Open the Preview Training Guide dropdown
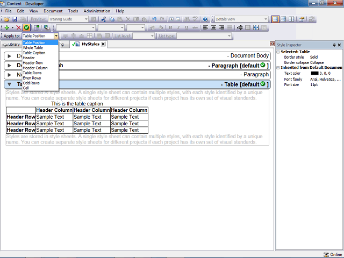The image size is (344, 258). (86, 19)
